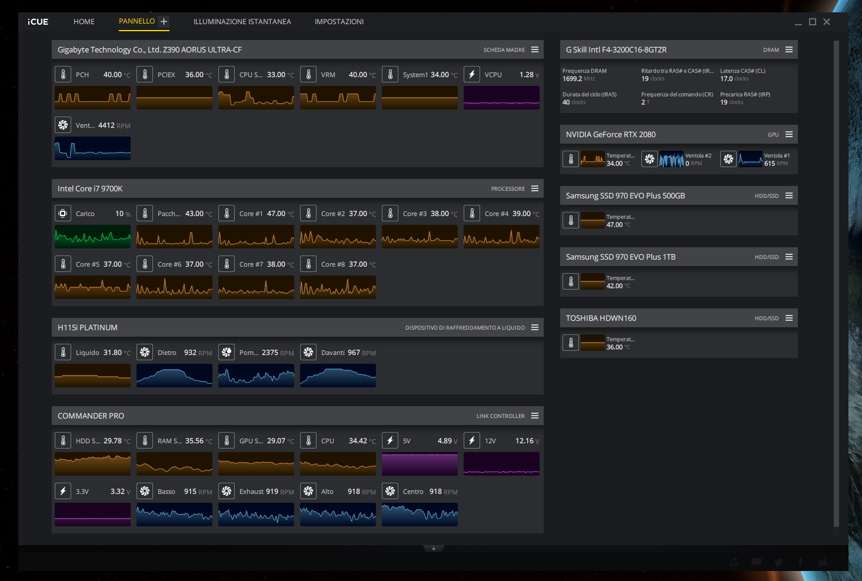Open the HOME tab

(x=84, y=22)
